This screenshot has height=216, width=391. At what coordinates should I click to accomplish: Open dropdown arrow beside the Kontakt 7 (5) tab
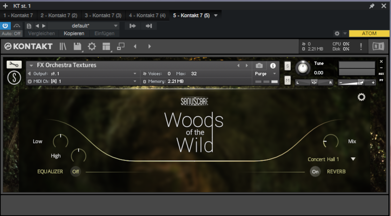point(216,15)
